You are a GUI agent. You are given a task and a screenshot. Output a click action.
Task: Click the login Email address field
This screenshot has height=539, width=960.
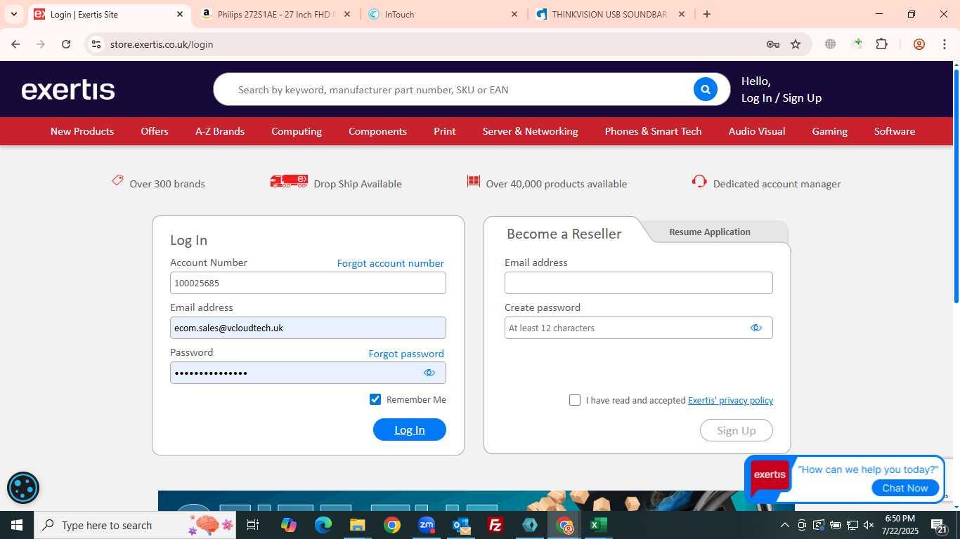click(x=308, y=328)
